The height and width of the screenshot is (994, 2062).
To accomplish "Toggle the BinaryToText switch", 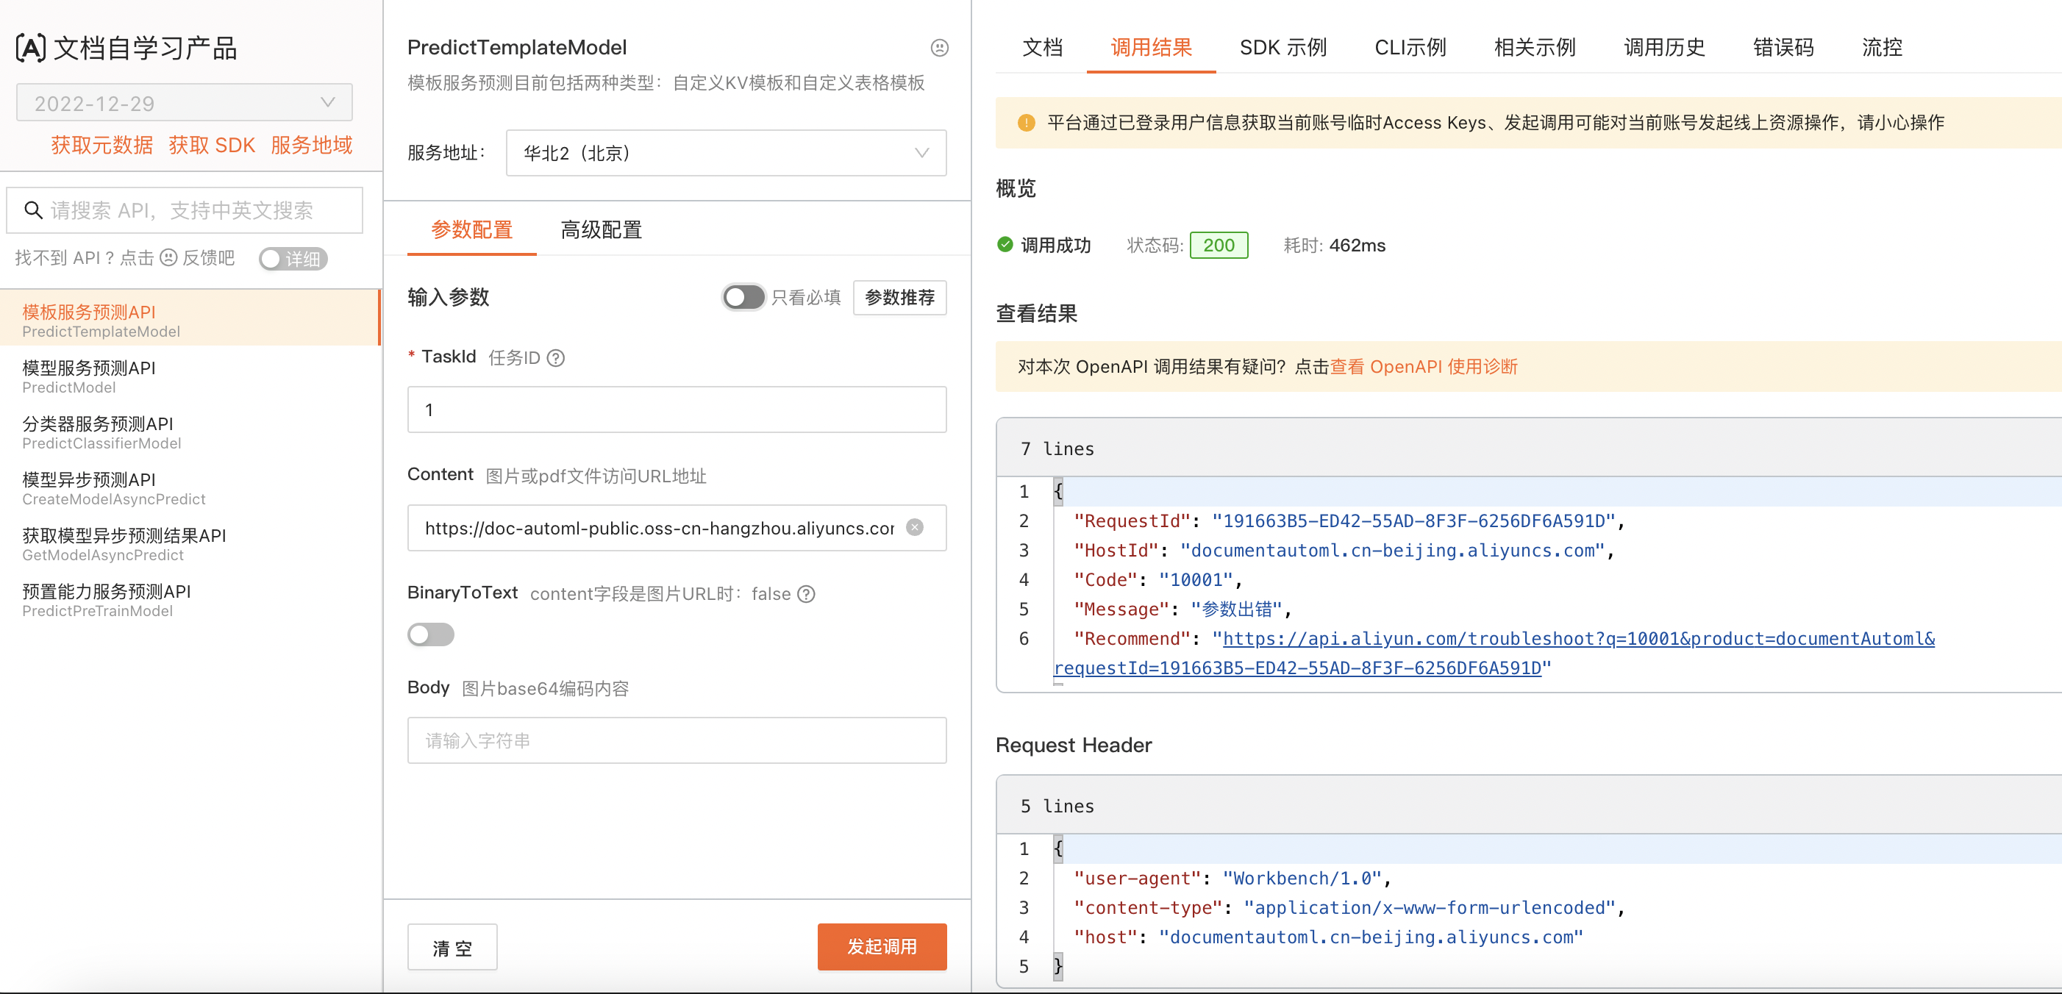I will point(431,634).
